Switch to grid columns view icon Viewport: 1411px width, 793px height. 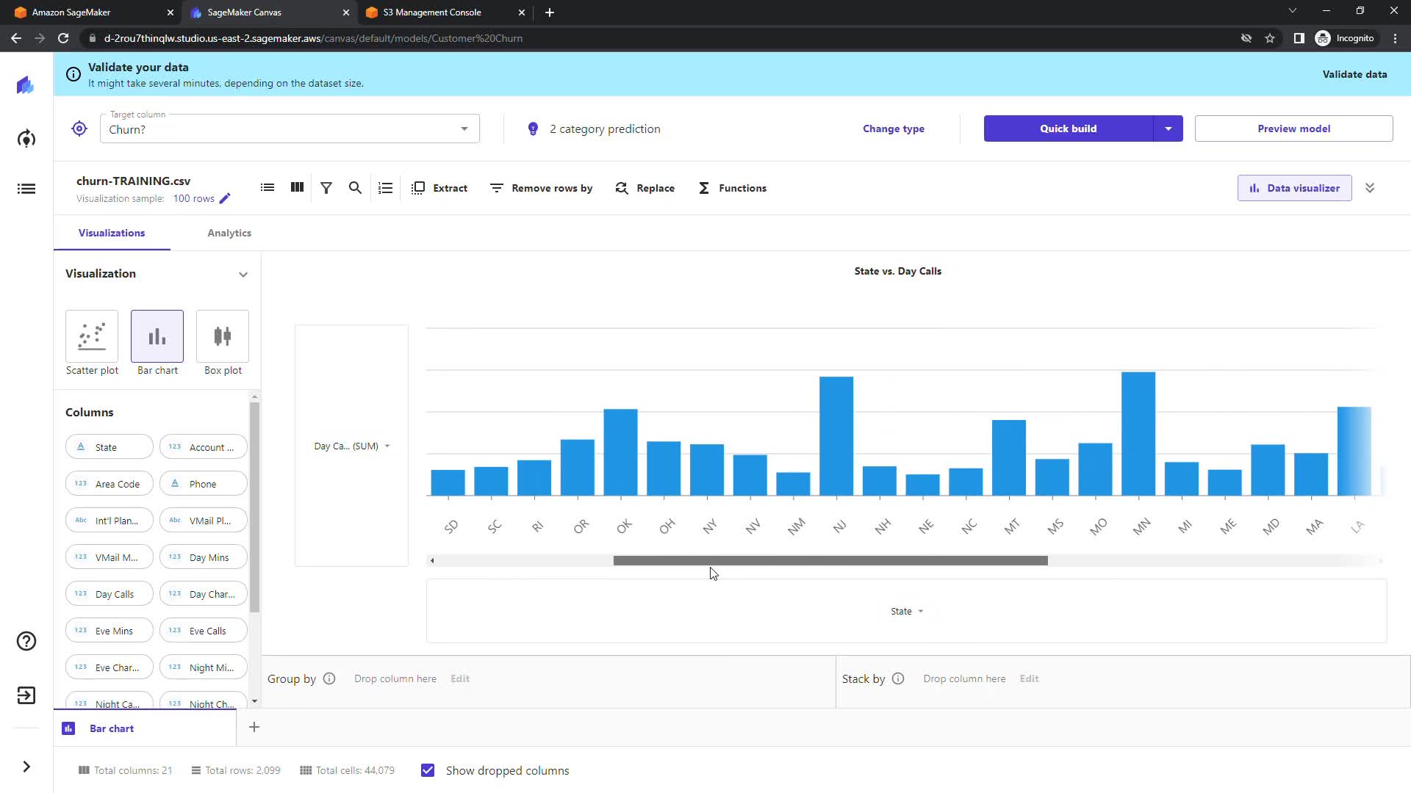[x=297, y=188]
